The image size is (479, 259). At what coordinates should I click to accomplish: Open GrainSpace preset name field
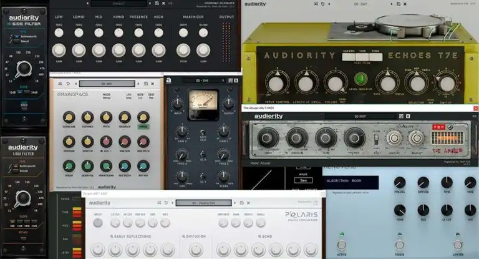(x=107, y=84)
